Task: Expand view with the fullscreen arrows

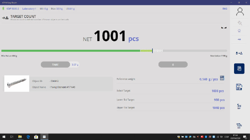Action: point(223,27)
